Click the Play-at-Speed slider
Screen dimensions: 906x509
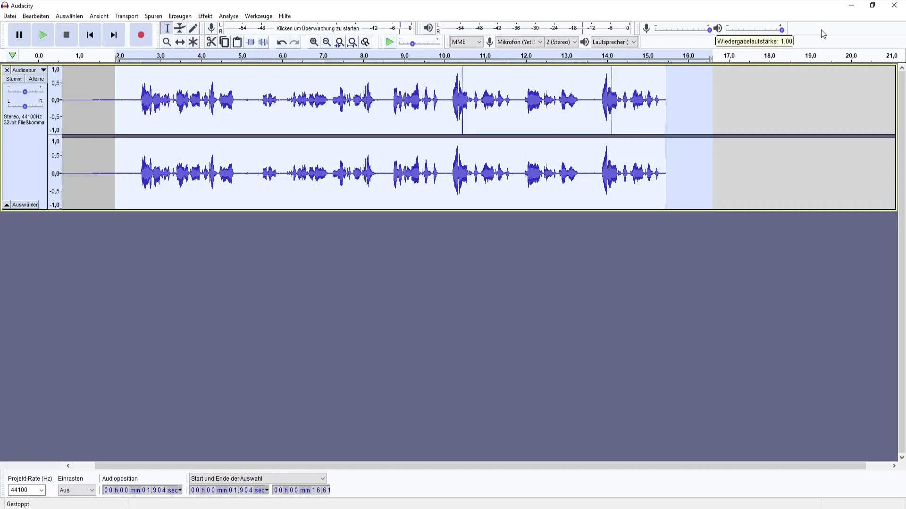pyautogui.click(x=419, y=43)
